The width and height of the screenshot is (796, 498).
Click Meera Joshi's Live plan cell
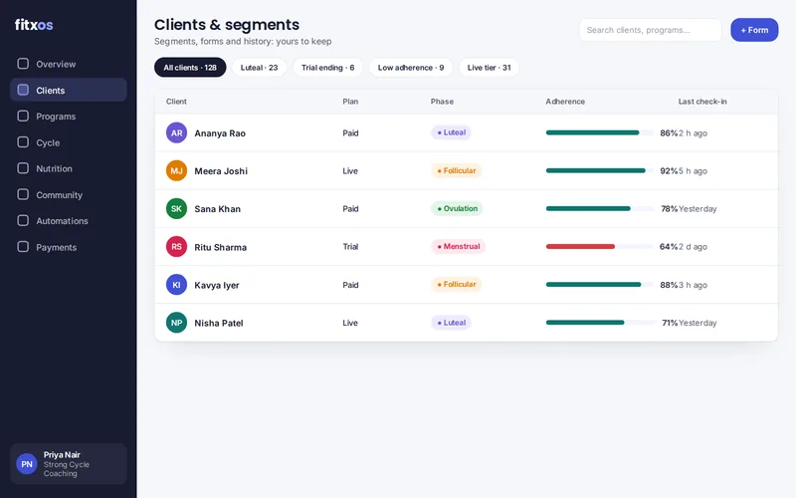point(350,170)
